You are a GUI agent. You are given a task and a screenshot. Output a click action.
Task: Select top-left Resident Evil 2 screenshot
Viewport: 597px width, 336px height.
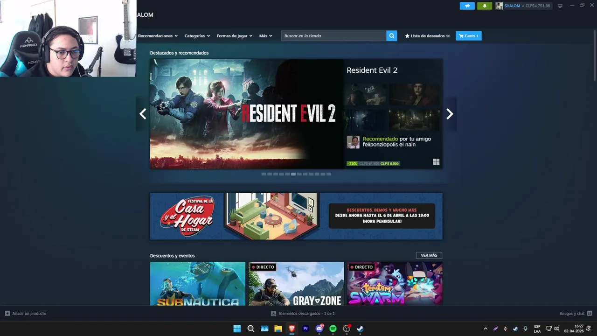click(366, 95)
